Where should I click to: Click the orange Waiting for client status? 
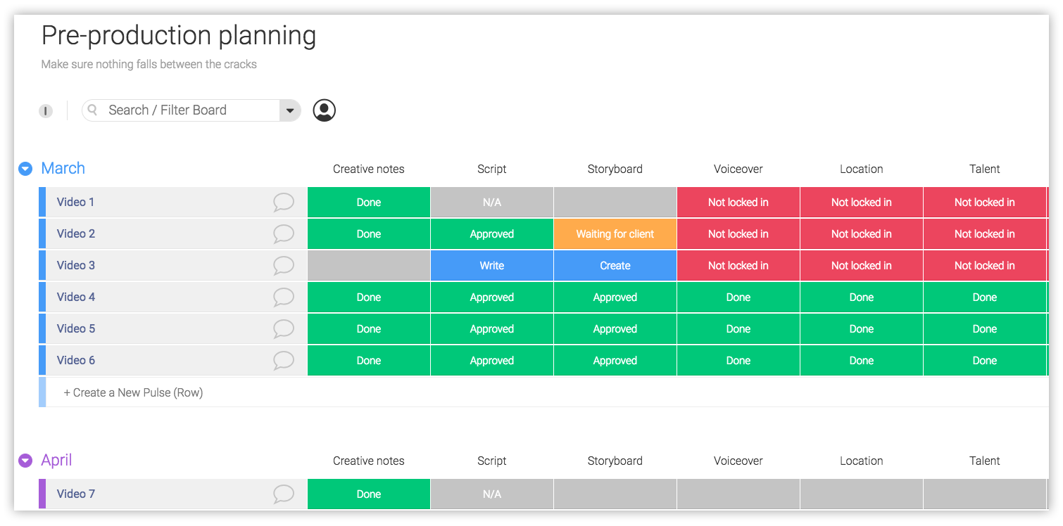[615, 234]
